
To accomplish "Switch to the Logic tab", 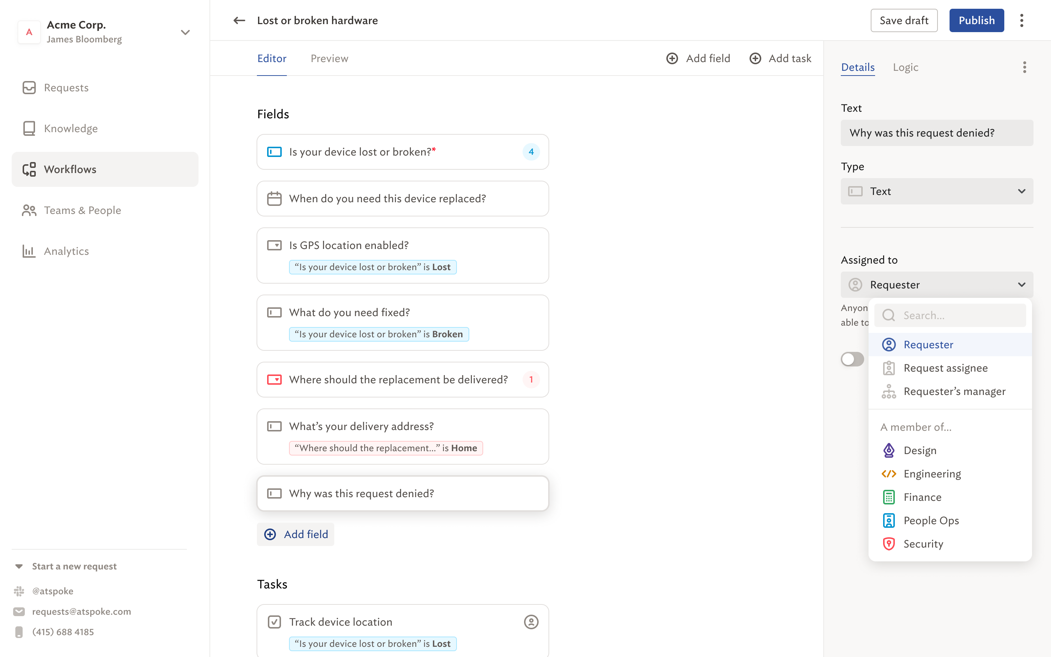I will tap(905, 68).
